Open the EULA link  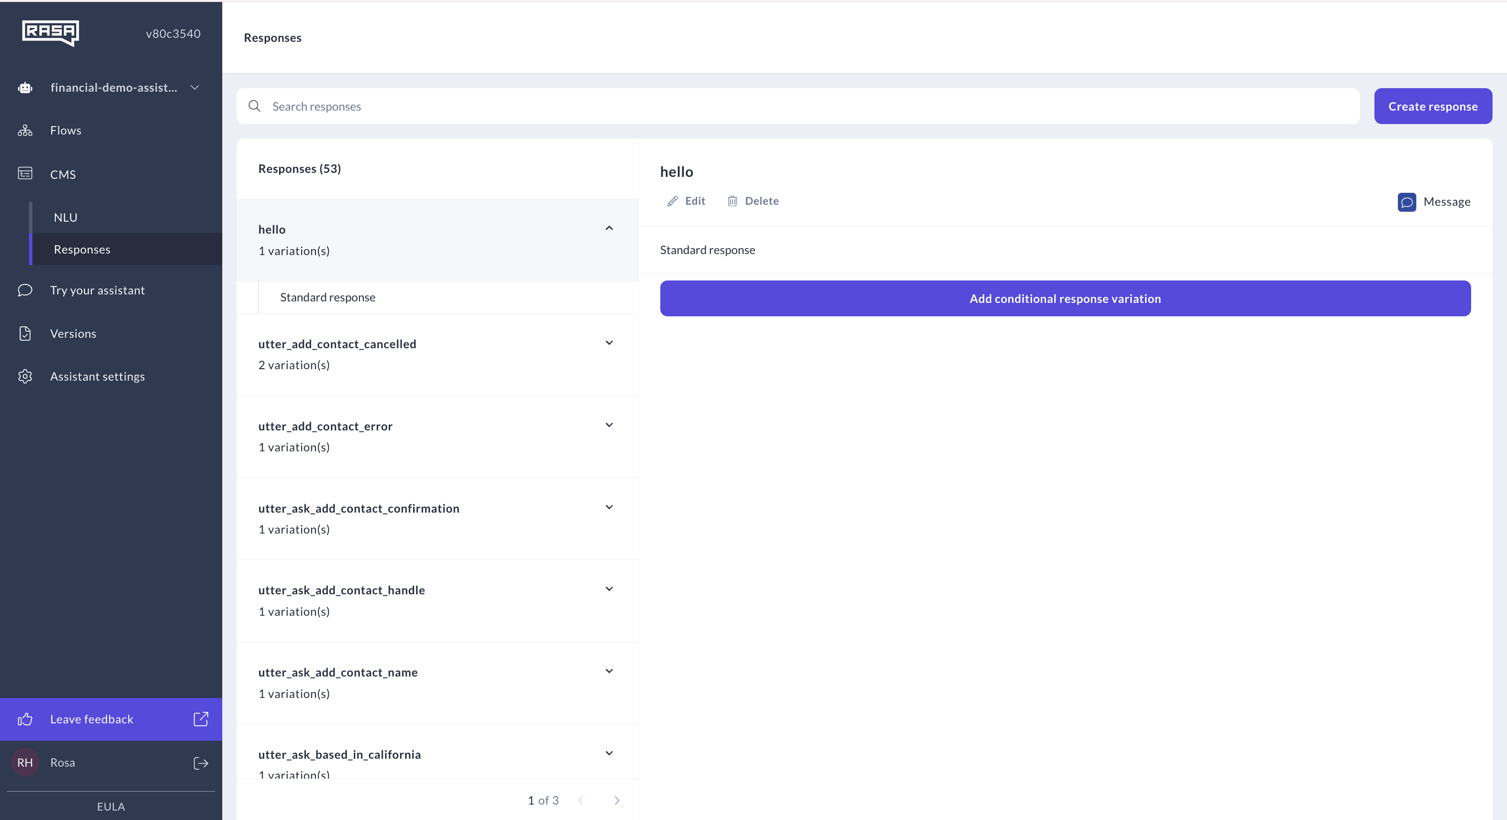click(111, 807)
